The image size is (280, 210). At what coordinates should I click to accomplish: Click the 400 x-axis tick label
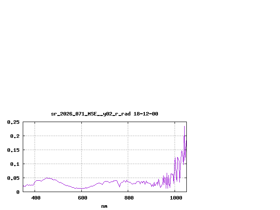click(x=35, y=198)
